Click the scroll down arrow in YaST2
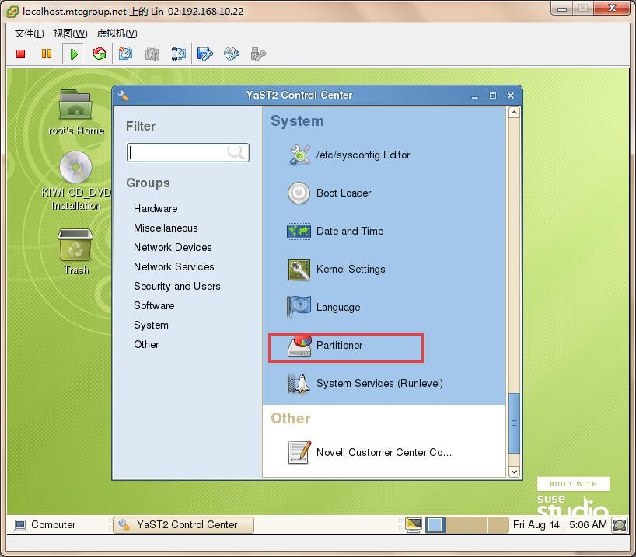This screenshot has height=557, width=636. [514, 472]
